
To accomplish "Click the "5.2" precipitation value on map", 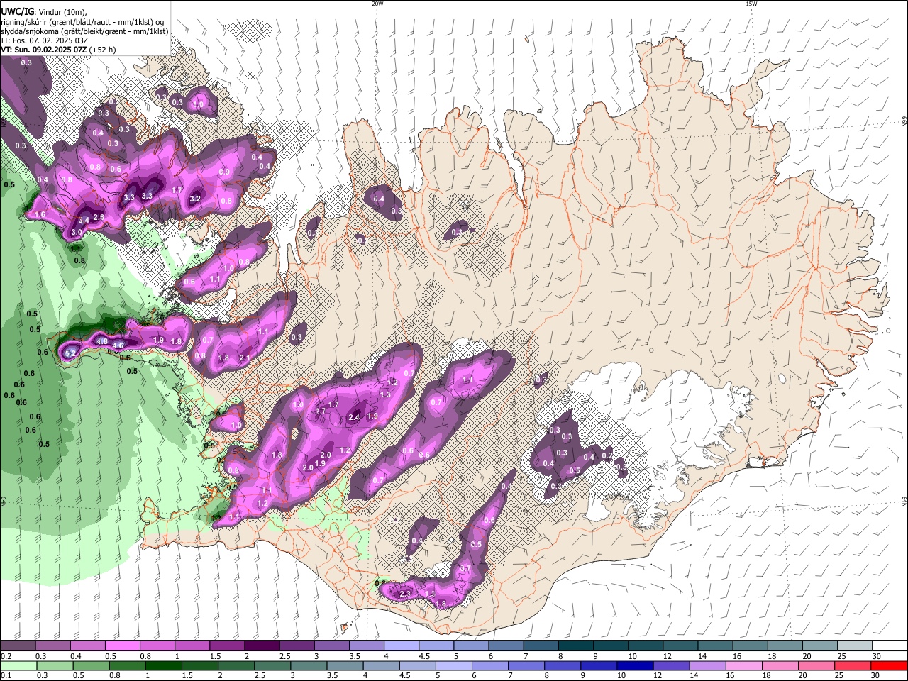I will pos(70,353).
